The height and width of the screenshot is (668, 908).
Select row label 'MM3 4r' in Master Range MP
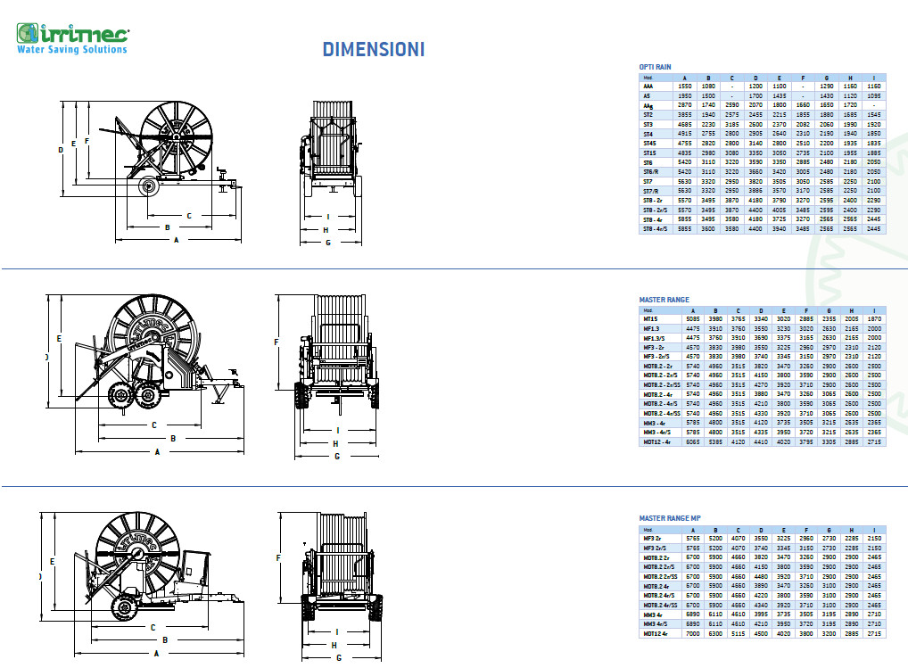653,614
